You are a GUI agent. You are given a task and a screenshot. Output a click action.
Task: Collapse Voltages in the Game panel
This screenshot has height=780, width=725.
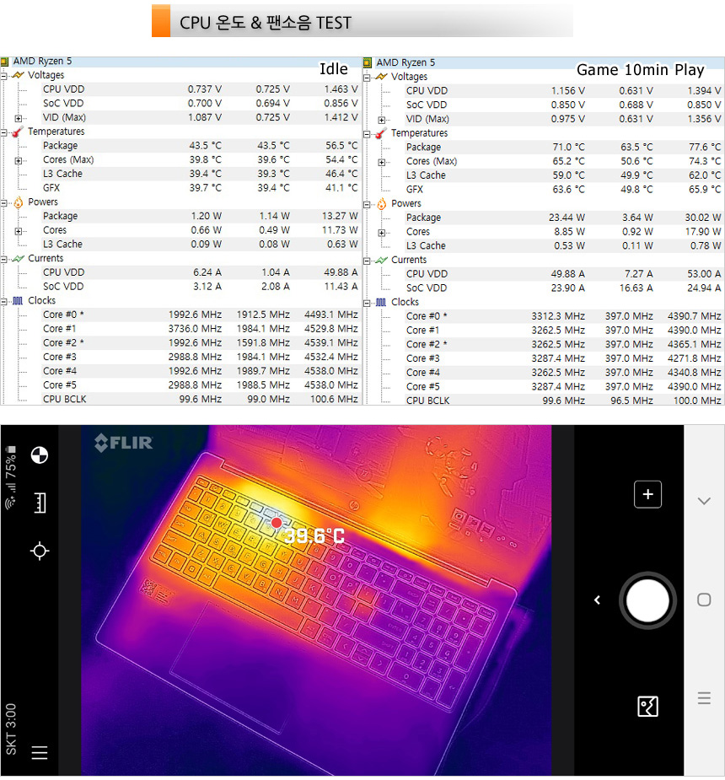pyautogui.click(x=368, y=78)
